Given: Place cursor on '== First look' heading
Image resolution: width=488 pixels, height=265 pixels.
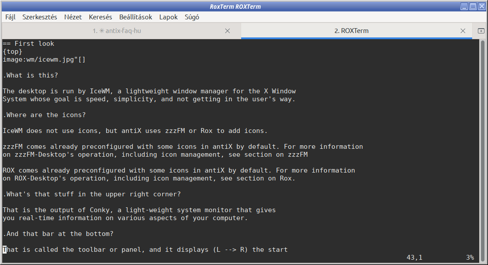Looking at the screenshot, I should click(28, 44).
